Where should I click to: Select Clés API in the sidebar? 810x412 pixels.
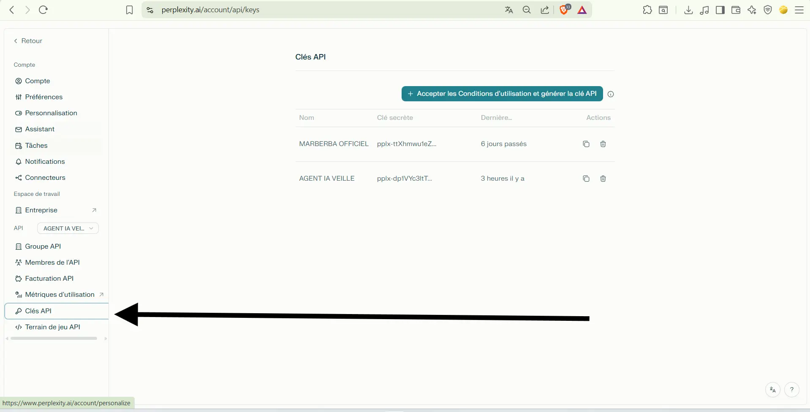[x=57, y=311]
